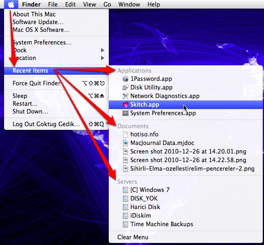Open Network Diagnostics.app icon entry
This screenshot has height=245, width=264.
125,96
